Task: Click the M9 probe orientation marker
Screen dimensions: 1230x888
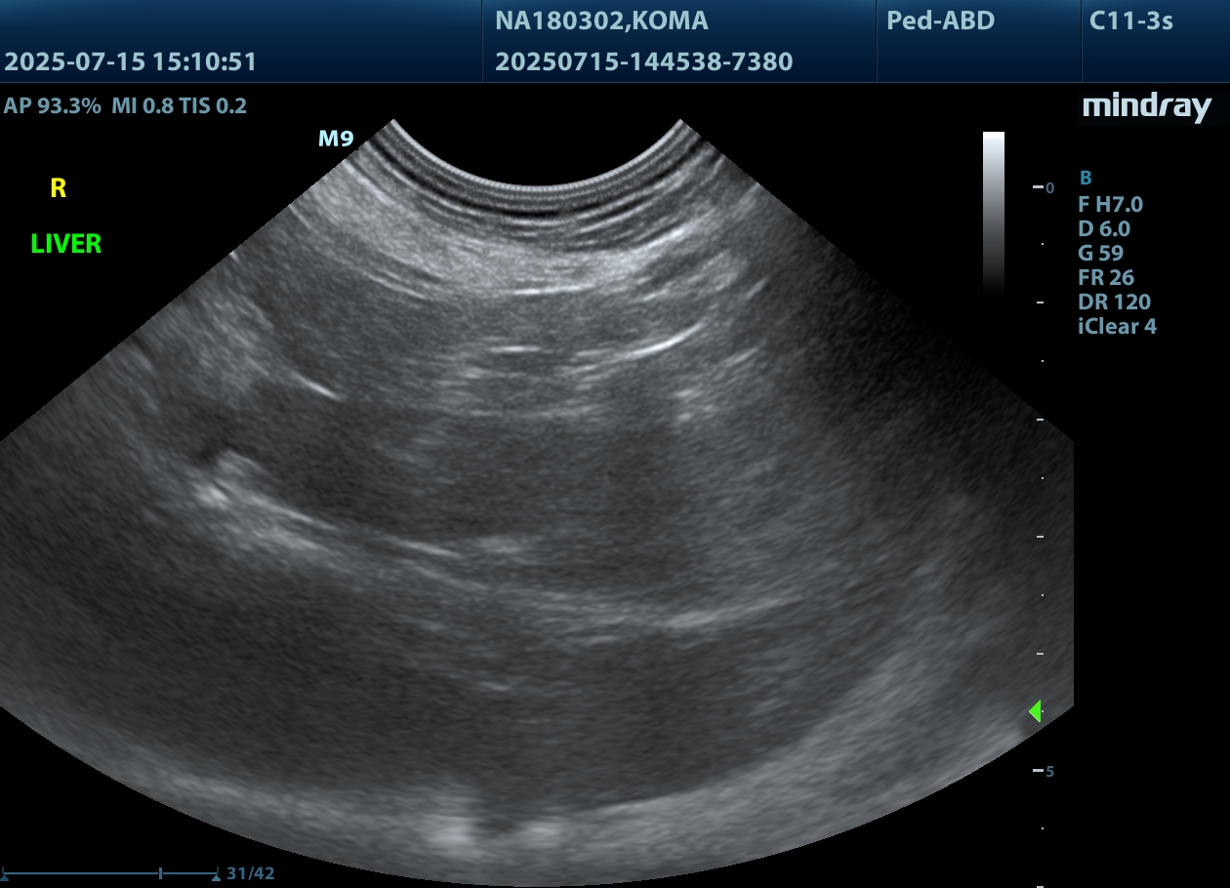Action: pyautogui.click(x=336, y=139)
